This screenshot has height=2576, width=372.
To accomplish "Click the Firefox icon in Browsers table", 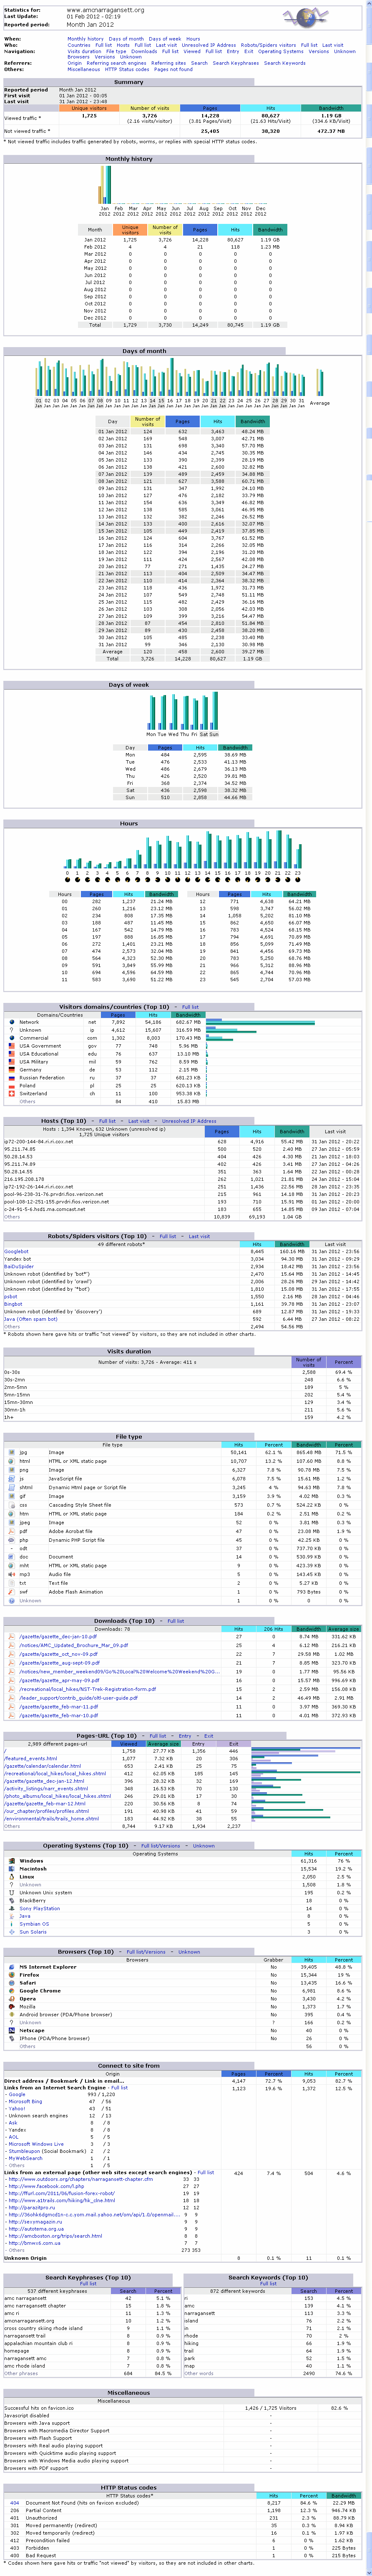I will click(11, 1974).
